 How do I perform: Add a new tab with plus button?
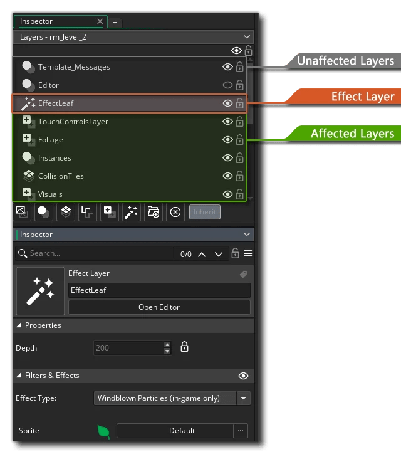pyautogui.click(x=115, y=23)
